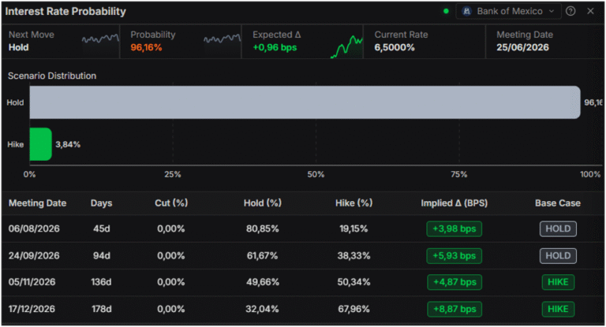Click the 49,66% hold cell

coord(263,282)
